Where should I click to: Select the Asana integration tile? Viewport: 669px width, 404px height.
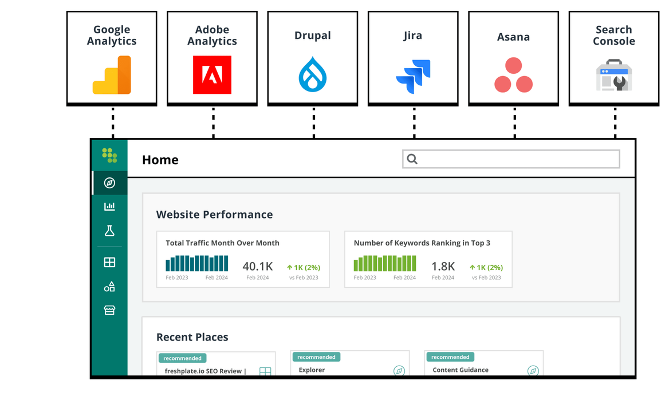513,57
